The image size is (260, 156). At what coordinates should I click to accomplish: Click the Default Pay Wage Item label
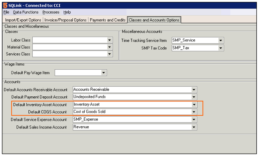30,73
